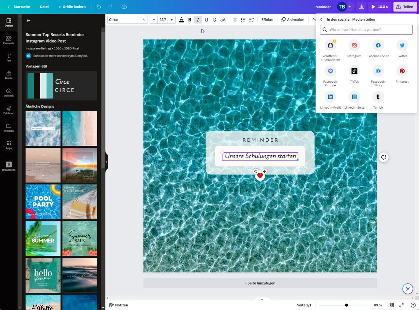The height and width of the screenshot is (310, 419).
Task: Open the Brandfetch app
Action: click(x=9, y=166)
